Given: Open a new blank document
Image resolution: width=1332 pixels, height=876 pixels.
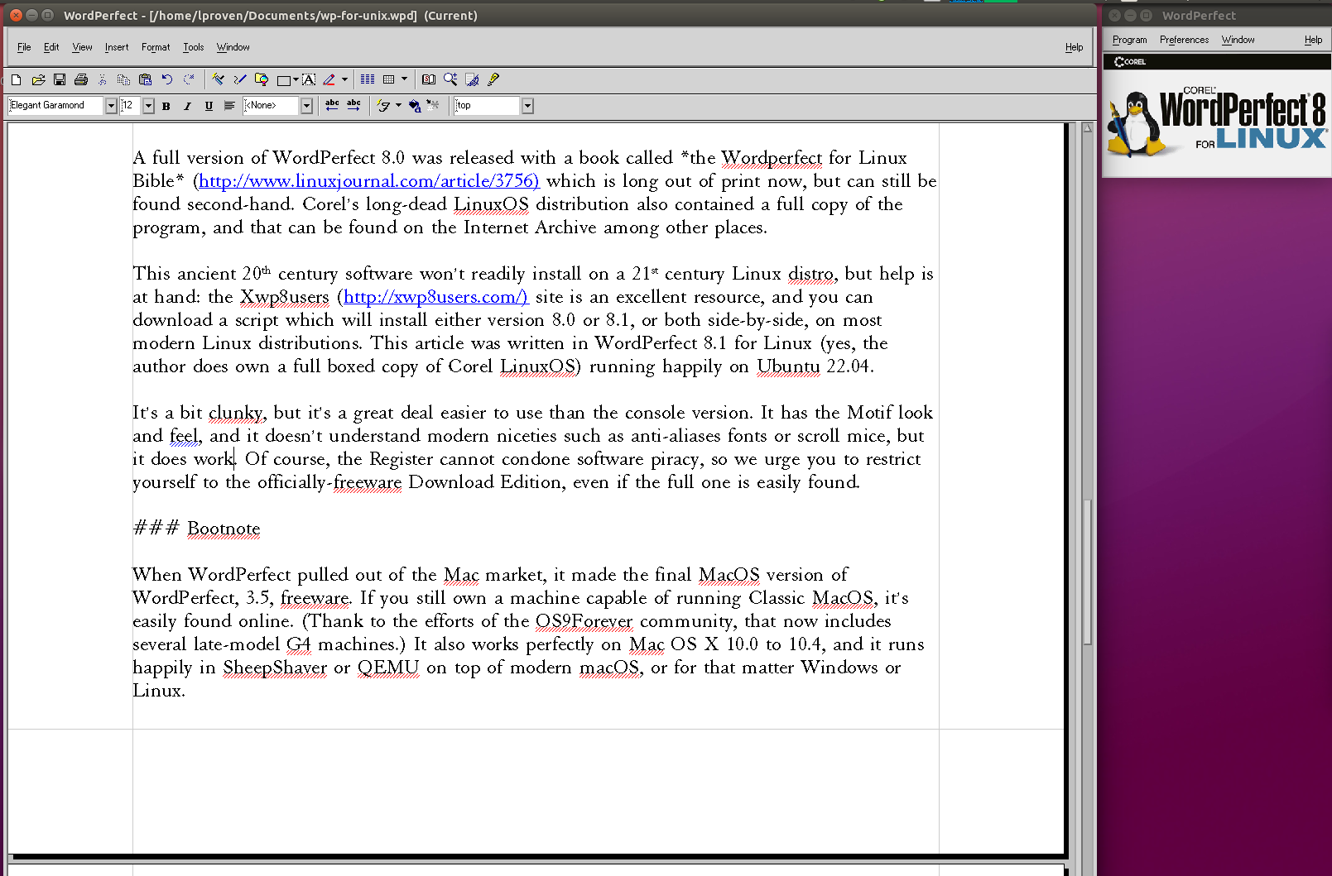Looking at the screenshot, I should coord(15,79).
